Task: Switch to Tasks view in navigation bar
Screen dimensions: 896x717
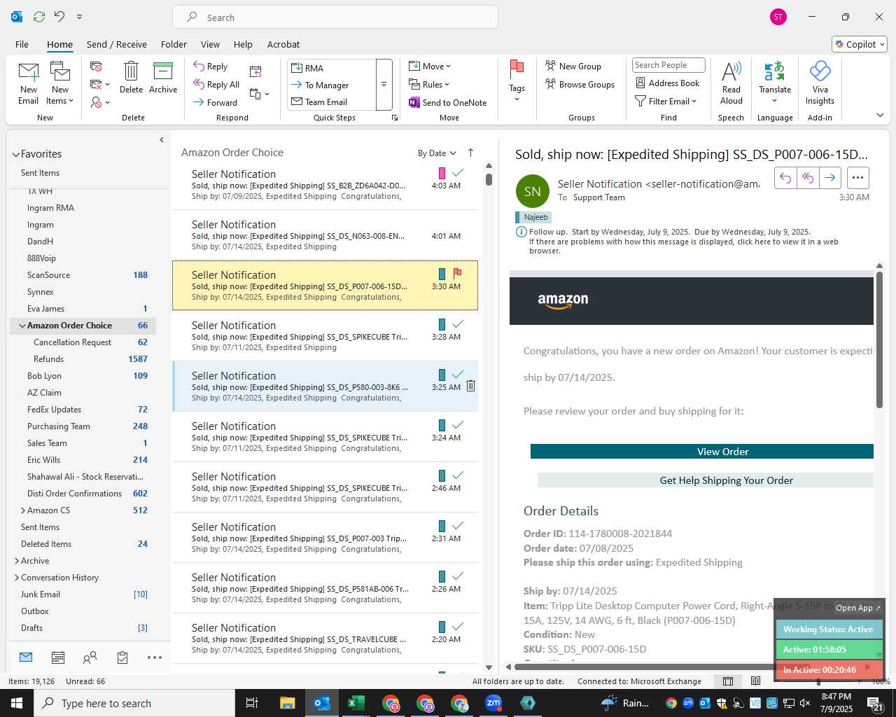Action: tap(122, 657)
